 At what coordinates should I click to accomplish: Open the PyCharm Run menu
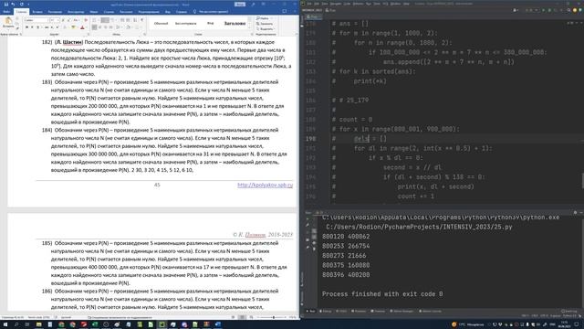point(369,4)
